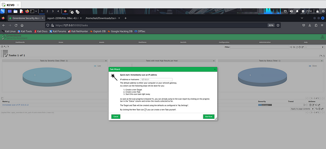Open the Configuration menu
This screenshot has height=149, width=326.
pos(224,42)
